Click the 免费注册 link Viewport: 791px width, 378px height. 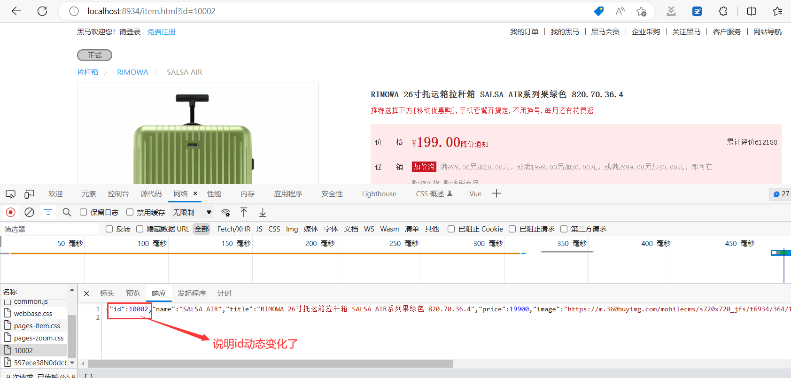(162, 31)
